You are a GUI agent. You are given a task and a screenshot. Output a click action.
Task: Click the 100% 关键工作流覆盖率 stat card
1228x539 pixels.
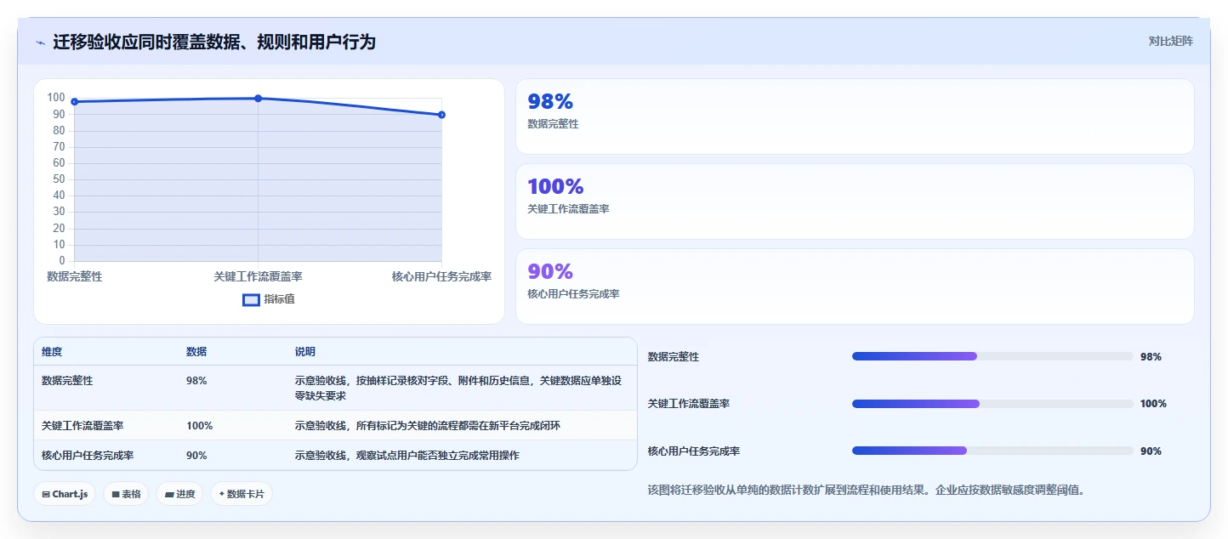pos(855,201)
